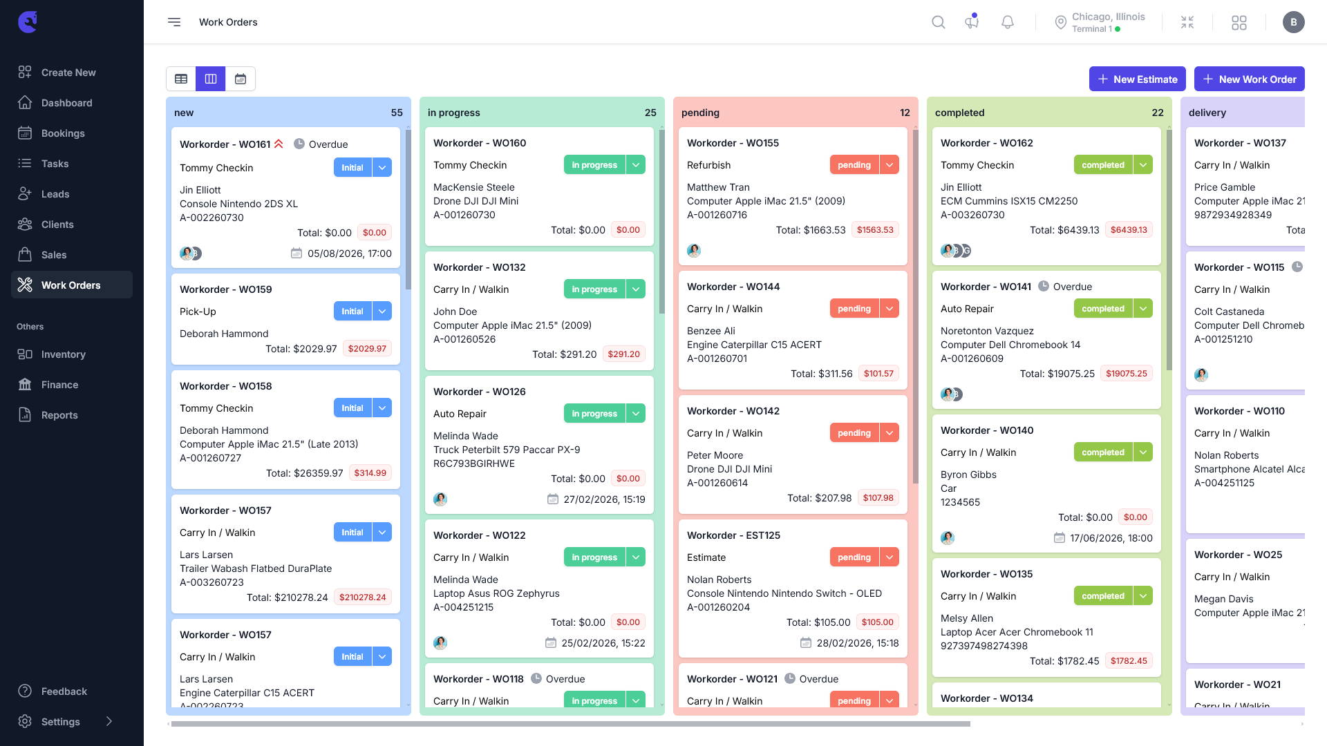
Task: Click Chicago, Illinois location pin
Action: (1060, 22)
